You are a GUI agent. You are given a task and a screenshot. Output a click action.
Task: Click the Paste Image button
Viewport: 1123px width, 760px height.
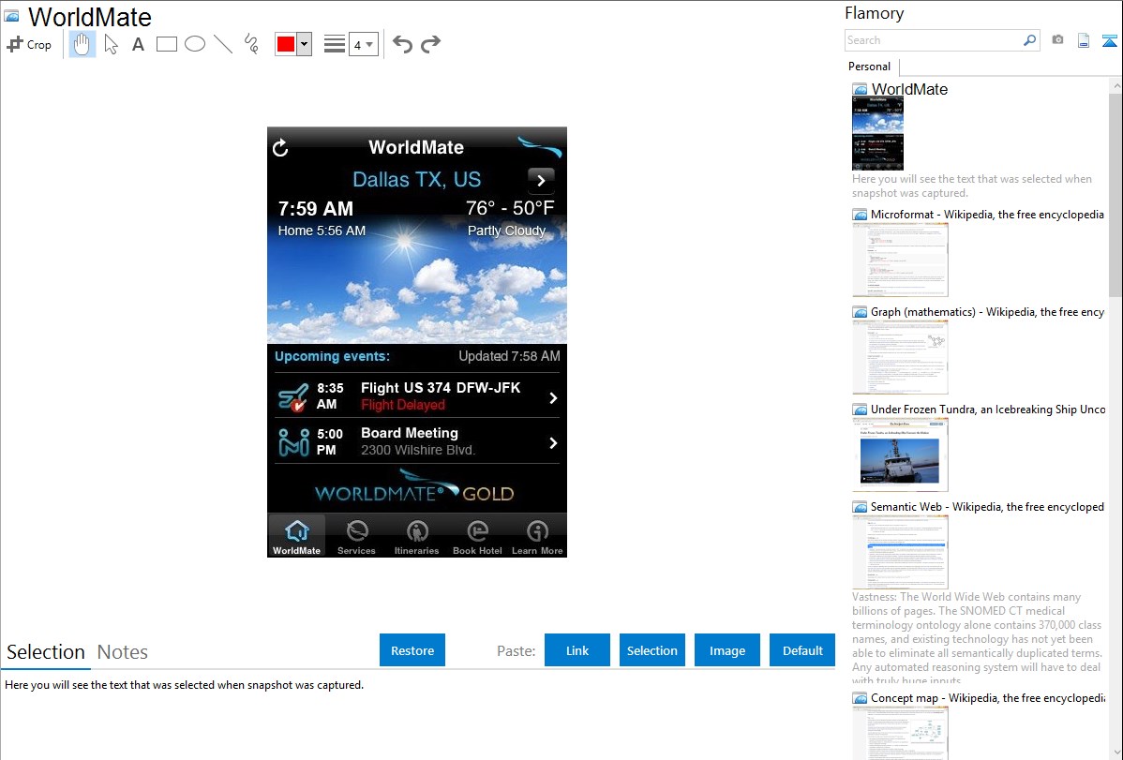[x=727, y=650]
